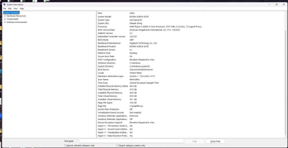Open the File menu
This screenshot has width=288, height=148.
coord(5,9)
